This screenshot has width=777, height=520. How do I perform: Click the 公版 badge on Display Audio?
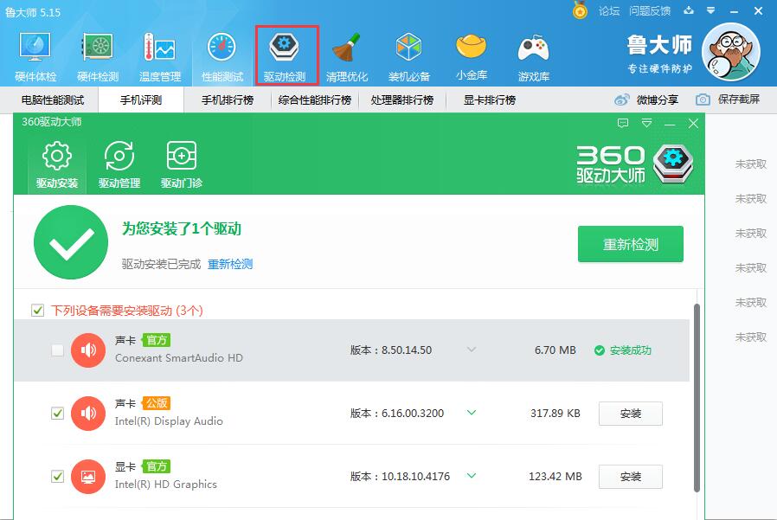(x=156, y=403)
